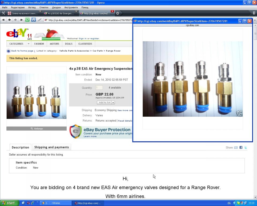The image size is (257, 206).
Task: Go forward with the forward arrow
Action: pyautogui.click(x=16, y=20)
